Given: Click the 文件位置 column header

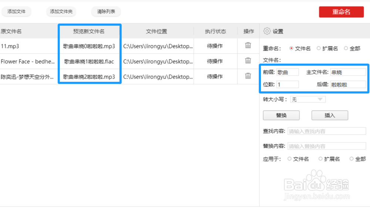Looking at the screenshot, I should pyautogui.click(x=157, y=31).
